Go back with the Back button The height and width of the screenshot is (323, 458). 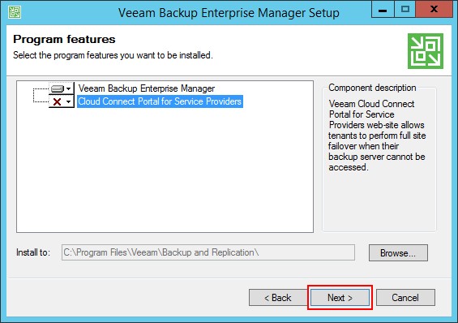[x=278, y=298]
